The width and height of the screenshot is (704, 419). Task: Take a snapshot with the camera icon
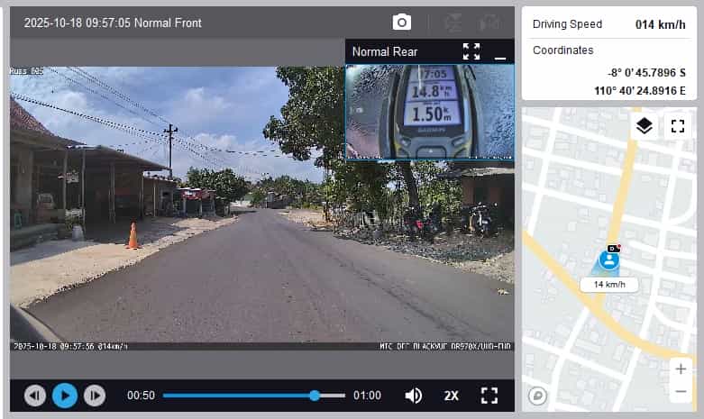click(x=401, y=23)
